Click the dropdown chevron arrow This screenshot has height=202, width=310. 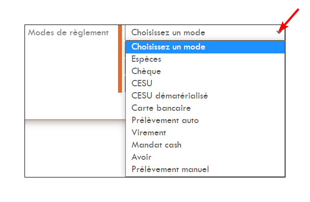[x=279, y=32]
